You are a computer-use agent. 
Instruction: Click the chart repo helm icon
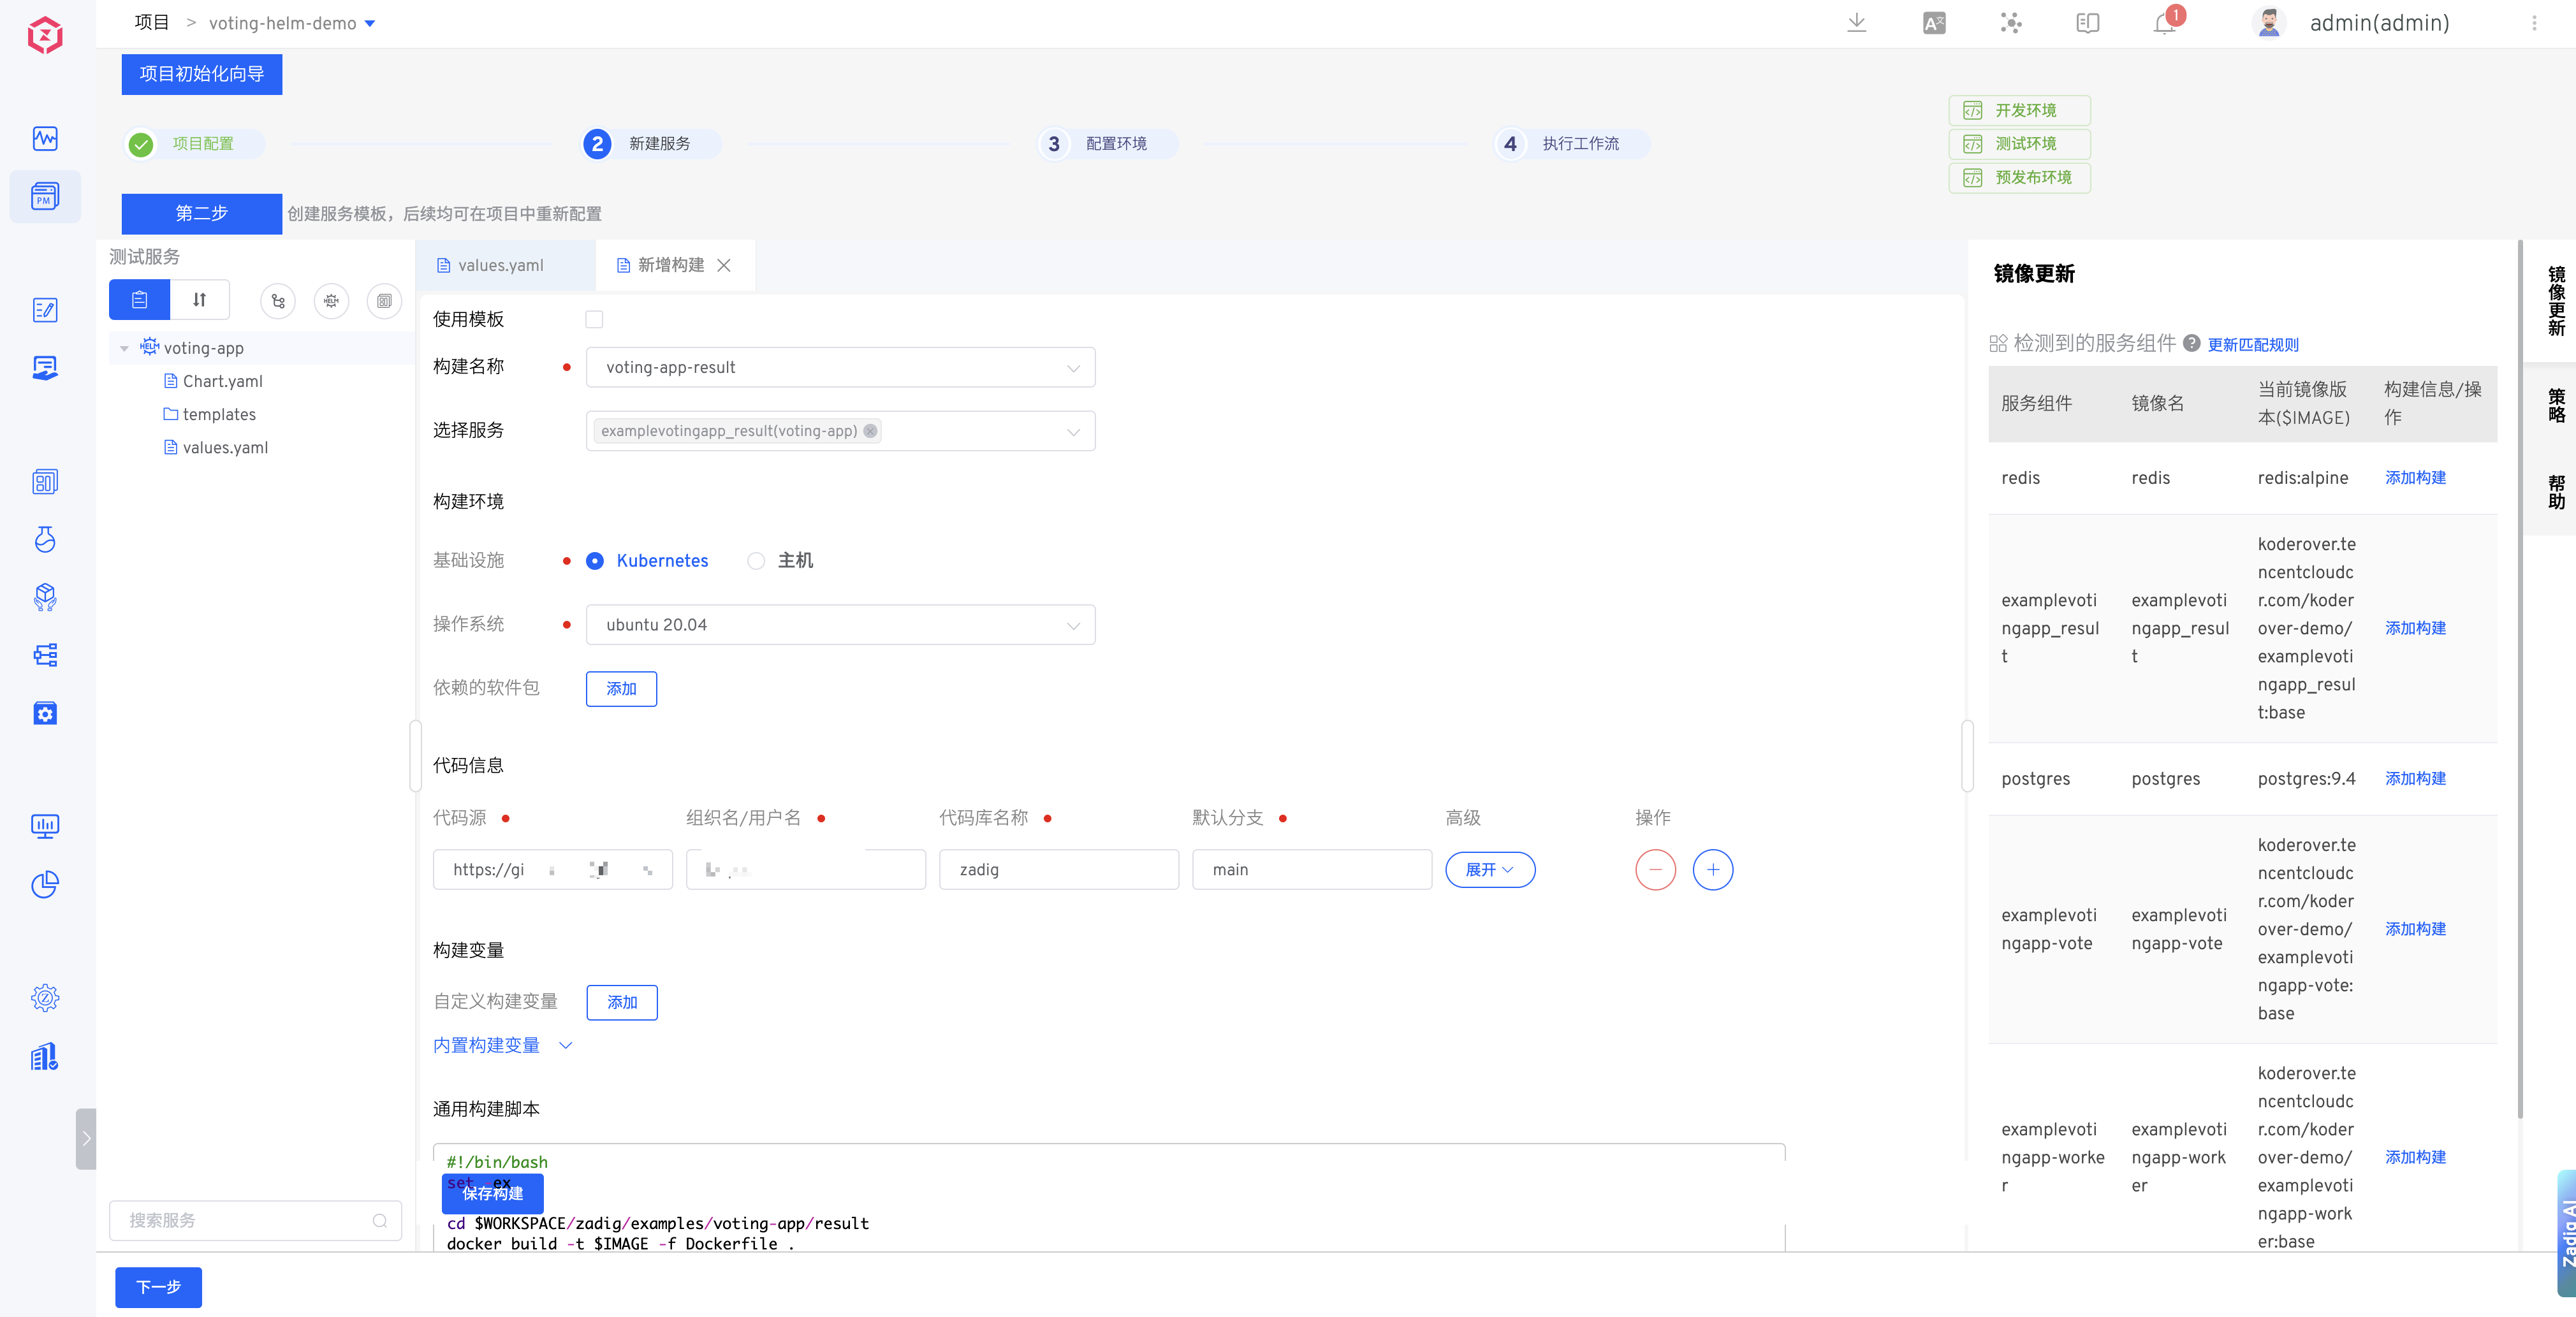[331, 301]
